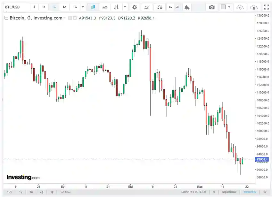
Task: Undo the last chart change
Action: (x=170, y=7)
